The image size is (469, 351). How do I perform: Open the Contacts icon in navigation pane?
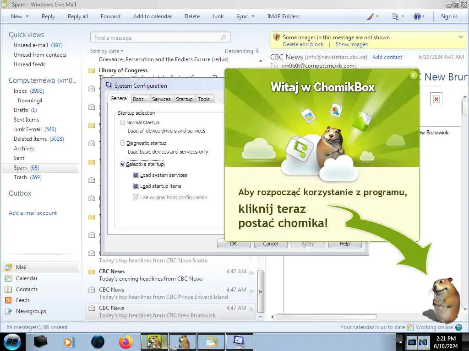[8, 289]
